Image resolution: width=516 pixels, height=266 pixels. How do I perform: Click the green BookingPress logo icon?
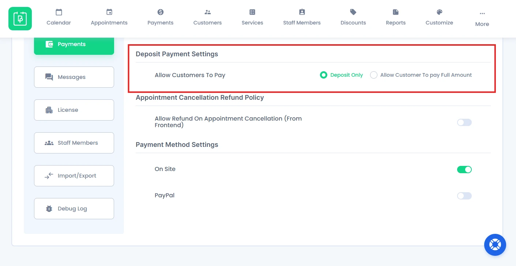[x=20, y=19]
